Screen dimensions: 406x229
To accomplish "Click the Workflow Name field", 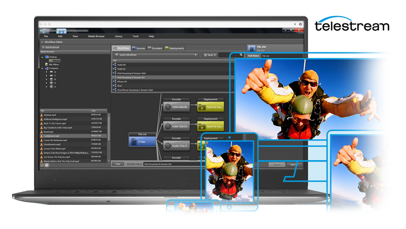I will click(x=172, y=164).
